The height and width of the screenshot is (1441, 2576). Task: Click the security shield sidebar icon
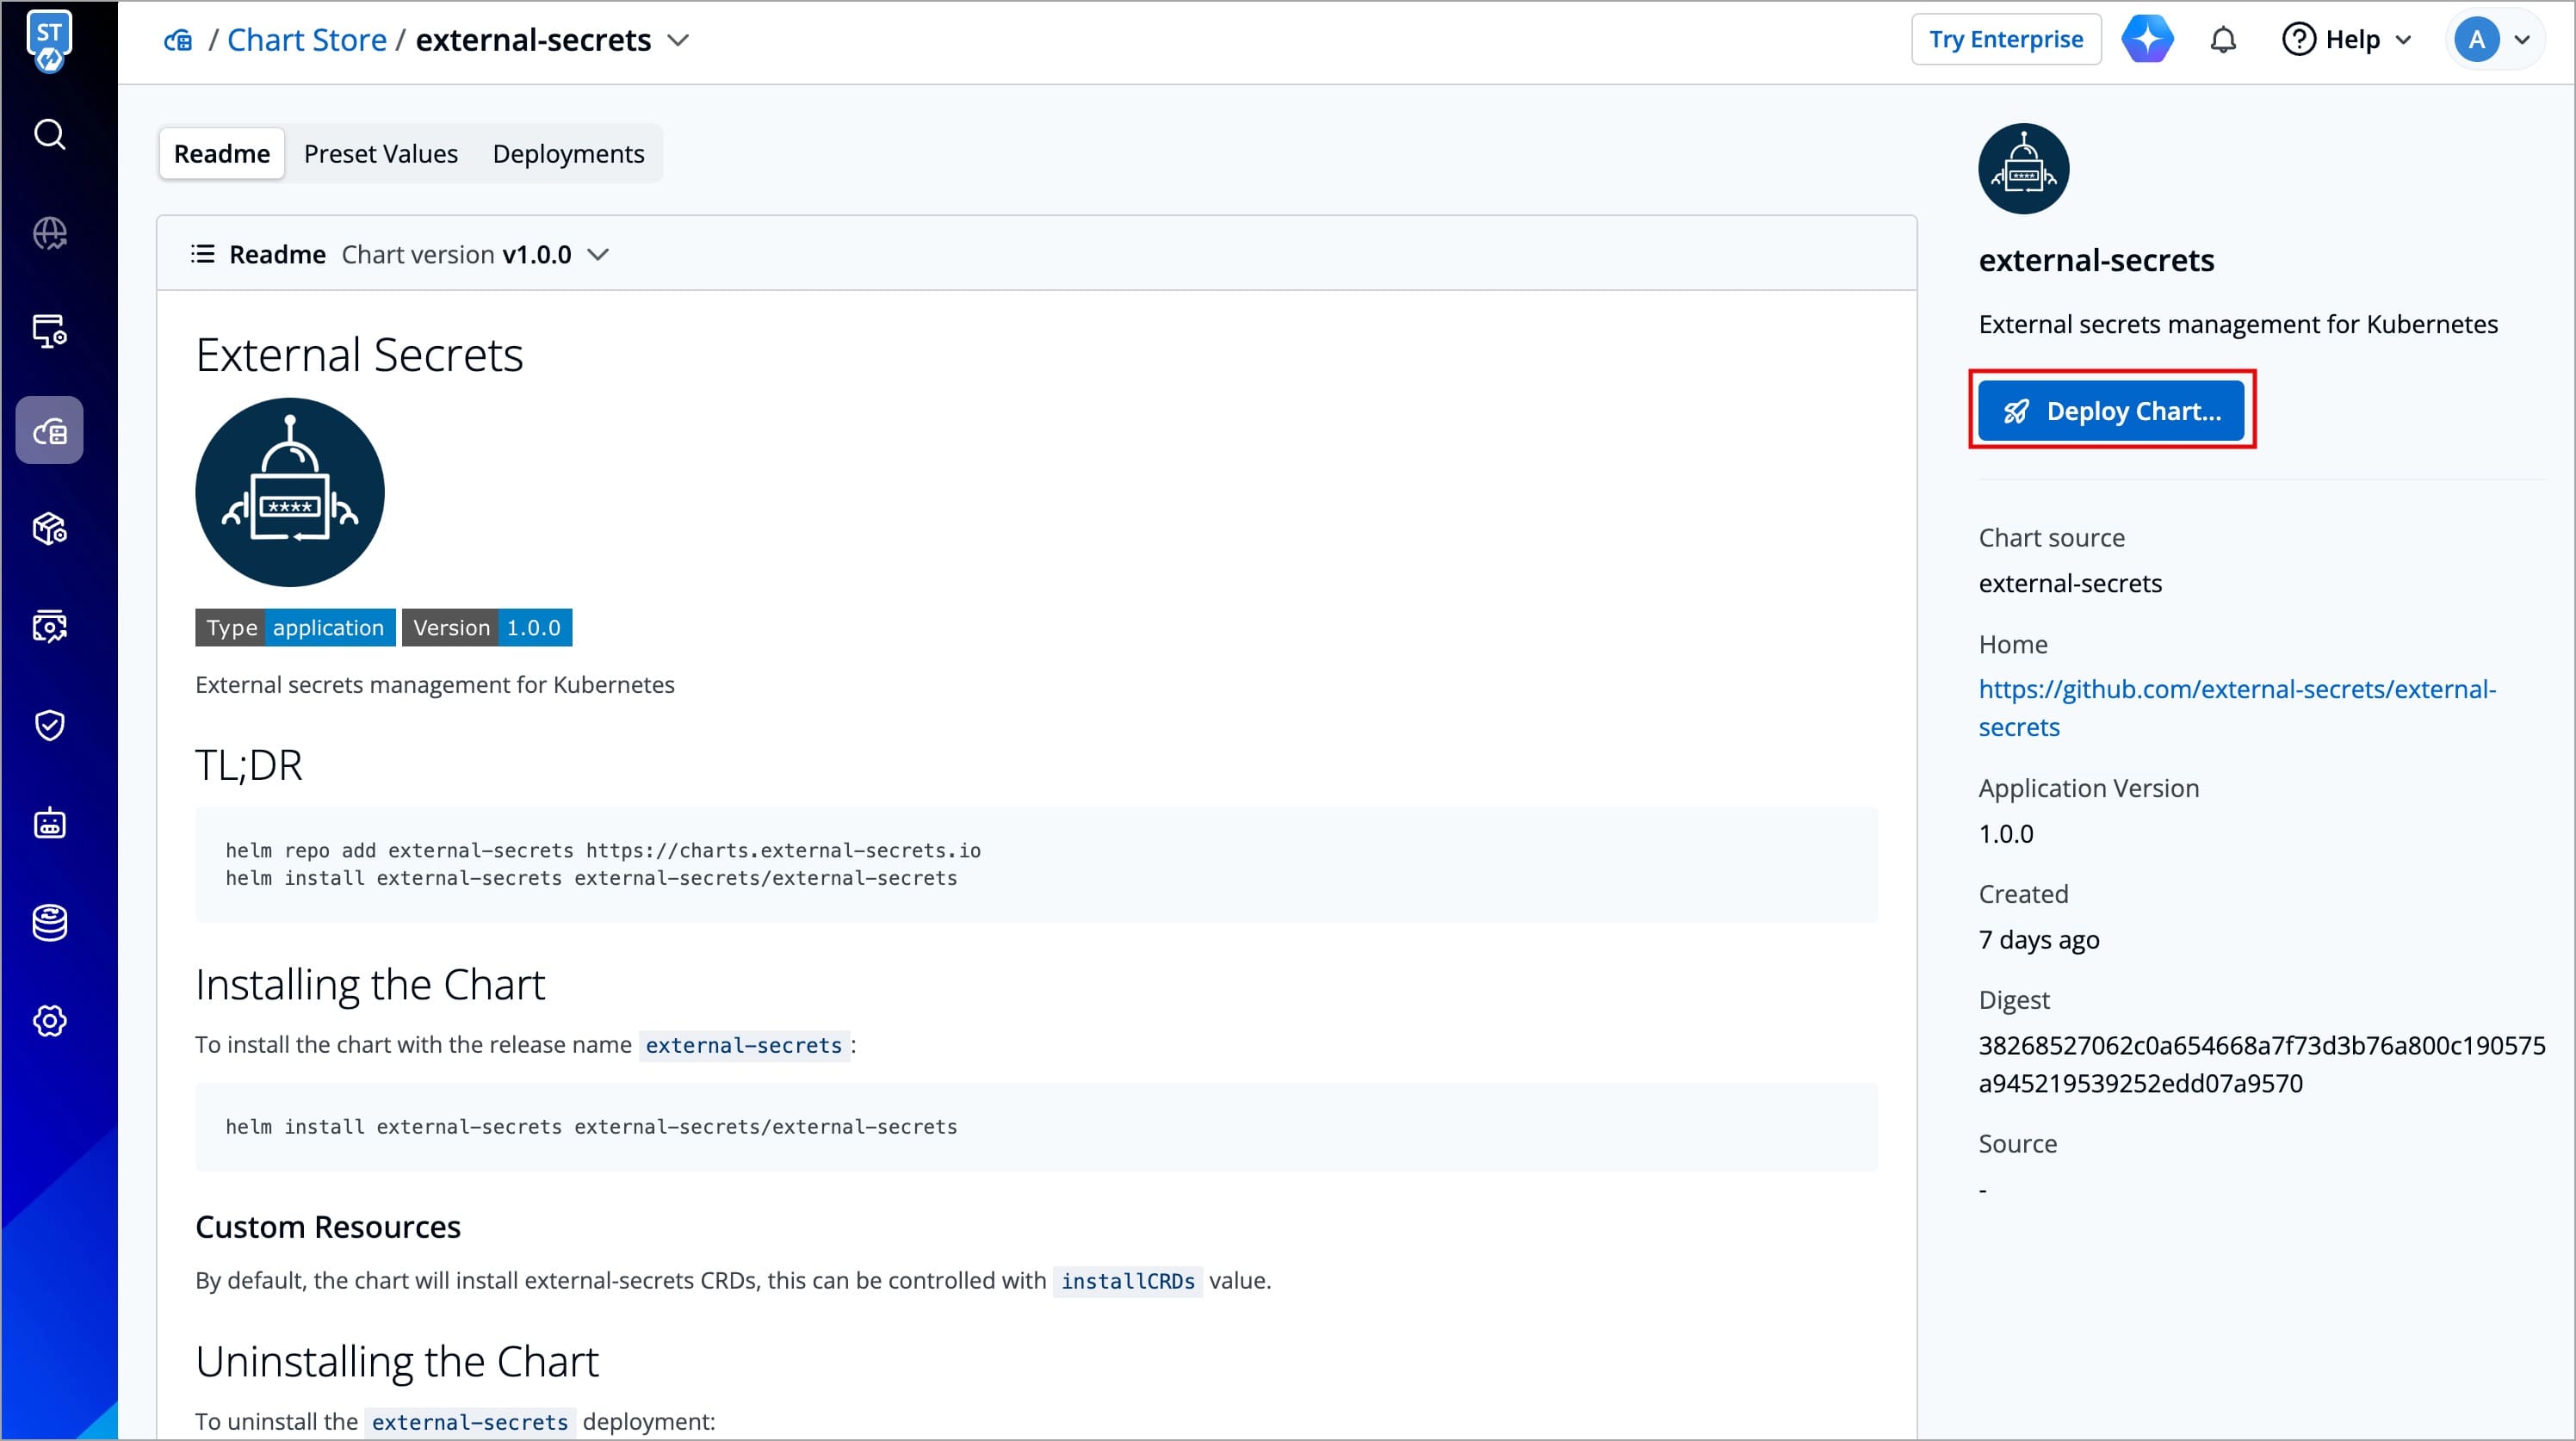pyautogui.click(x=49, y=725)
